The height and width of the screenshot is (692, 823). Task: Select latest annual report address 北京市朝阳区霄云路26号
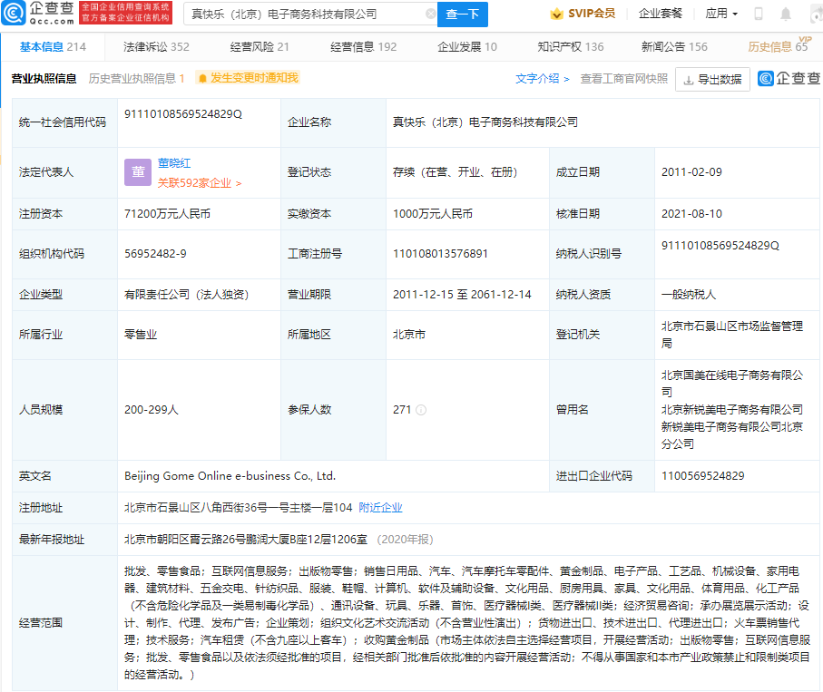coord(246,540)
